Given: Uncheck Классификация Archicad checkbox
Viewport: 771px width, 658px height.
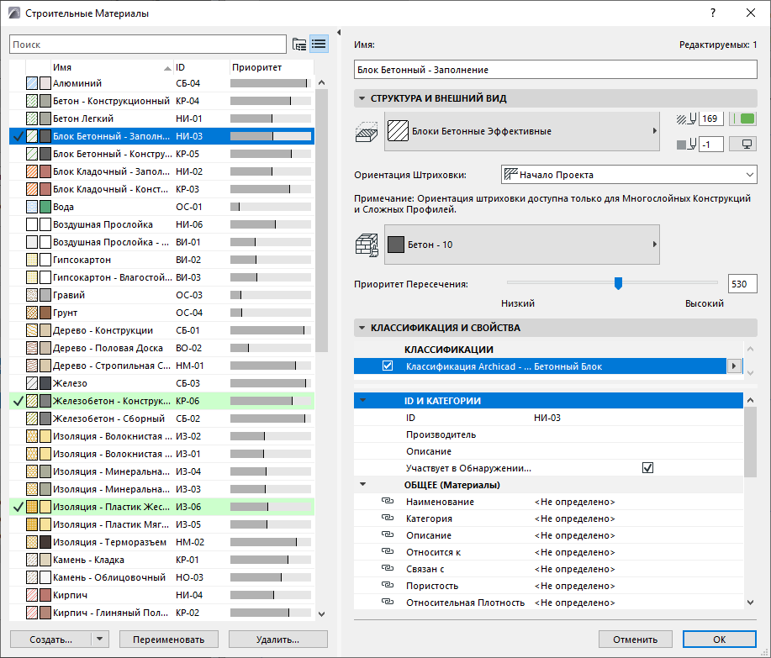Looking at the screenshot, I should [x=388, y=366].
